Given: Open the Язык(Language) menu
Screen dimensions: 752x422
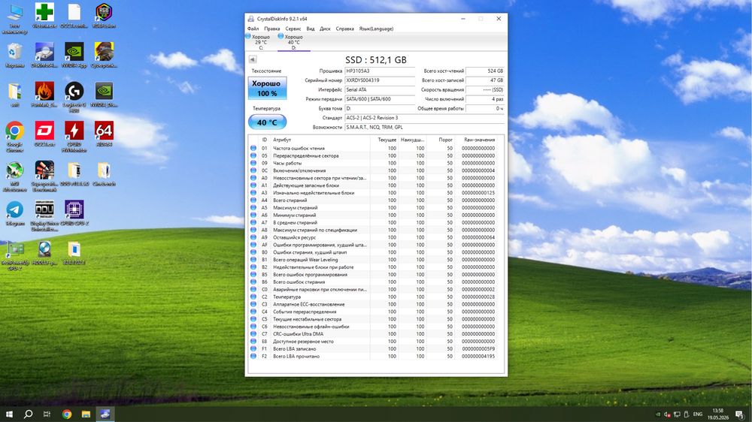Looking at the screenshot, I should click(377, 29).
